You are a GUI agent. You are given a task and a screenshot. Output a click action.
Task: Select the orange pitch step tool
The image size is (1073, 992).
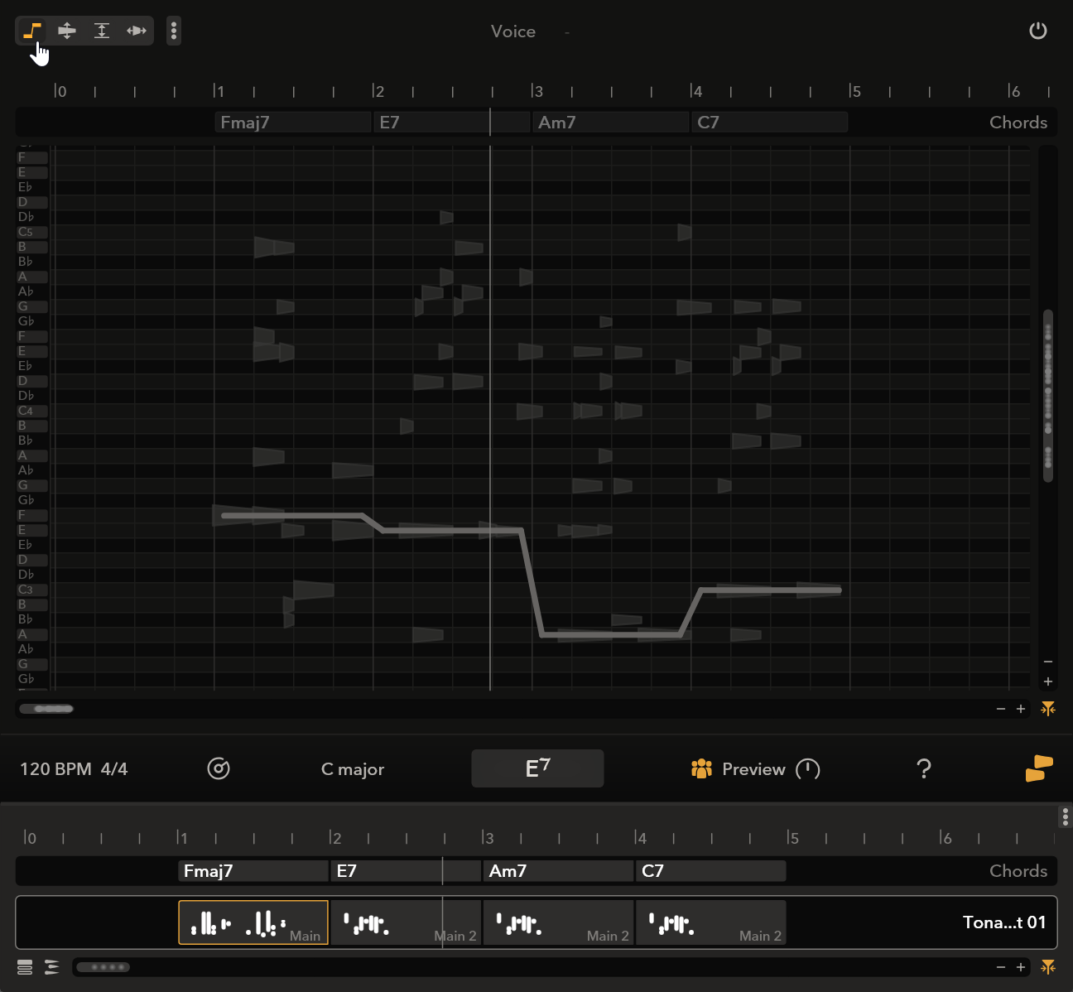tap(31, 31)
